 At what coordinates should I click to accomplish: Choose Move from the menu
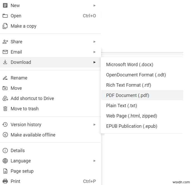[50, 88]
